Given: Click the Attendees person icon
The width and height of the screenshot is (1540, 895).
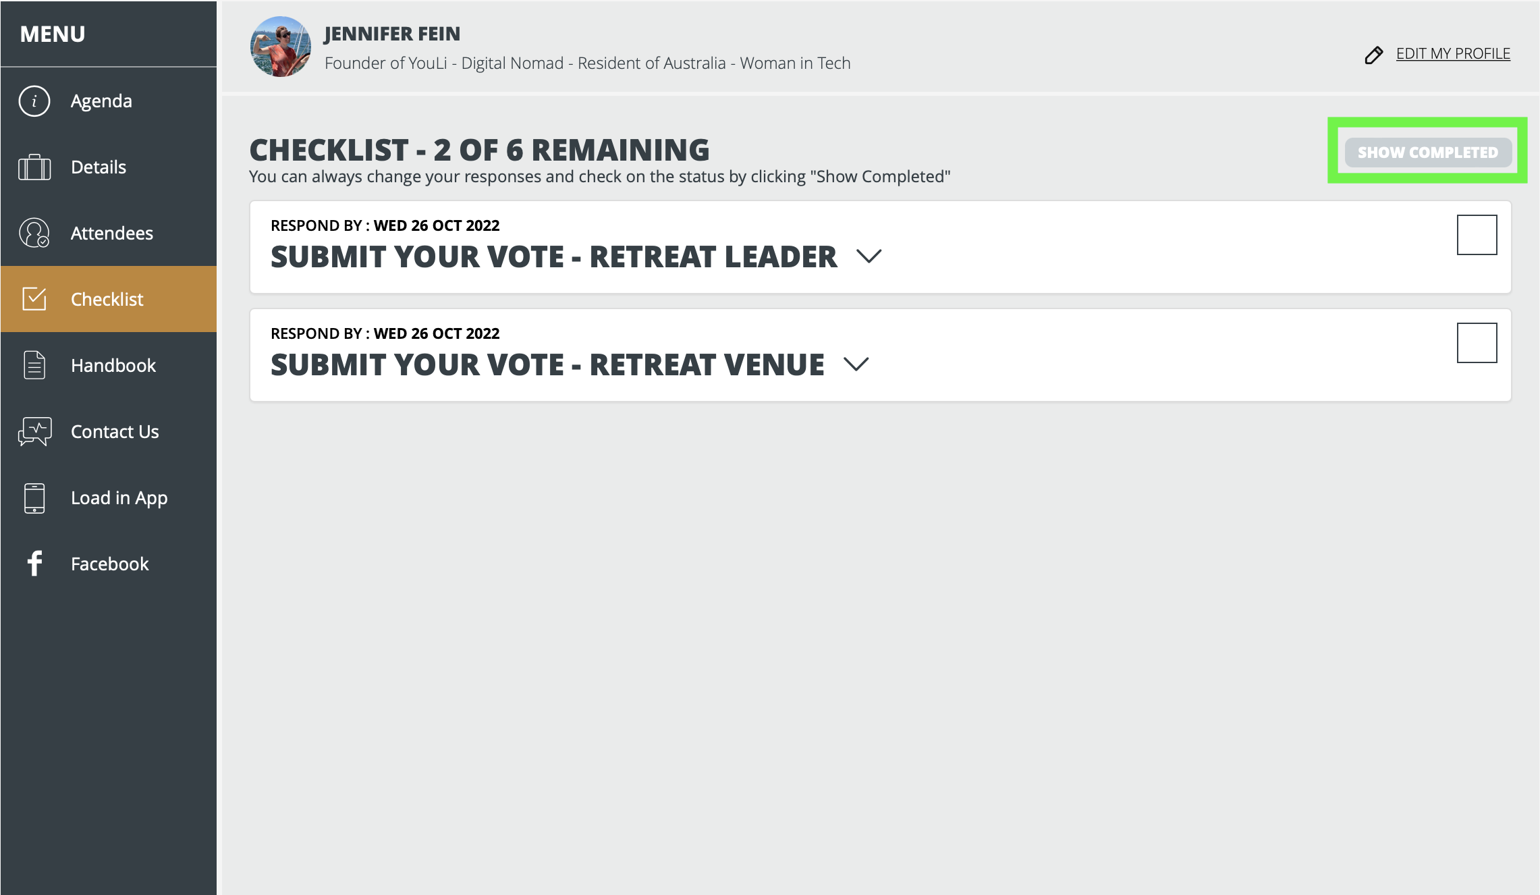Looking at the screenshot, I should [x=34, y=233].
